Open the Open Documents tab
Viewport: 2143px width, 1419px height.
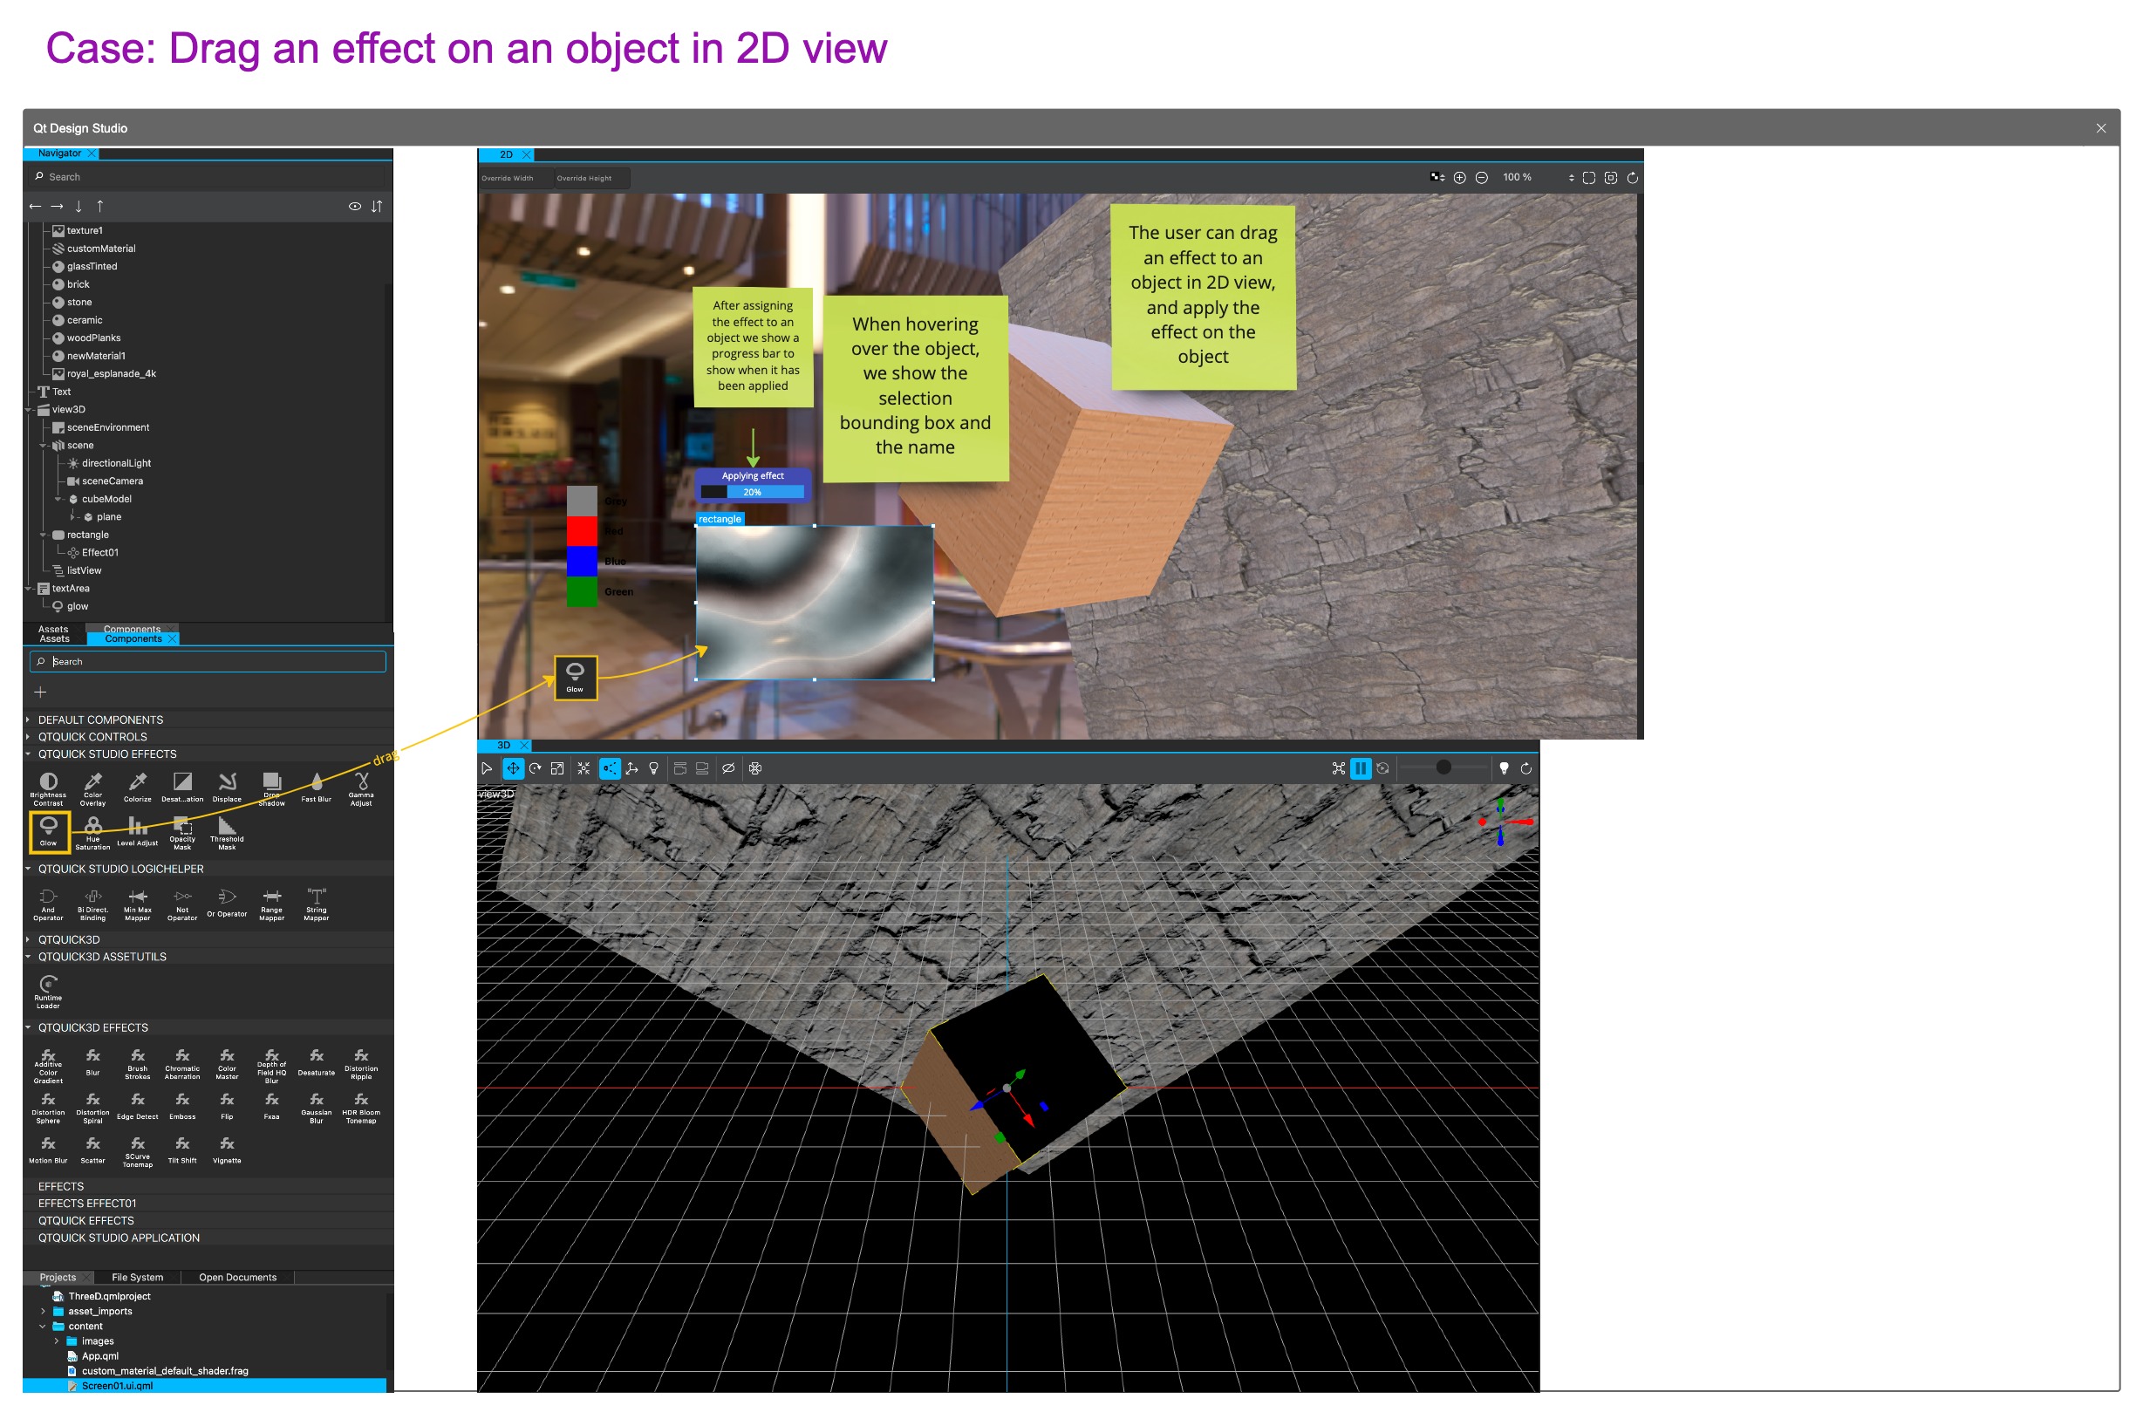(x=238, y=1277)
